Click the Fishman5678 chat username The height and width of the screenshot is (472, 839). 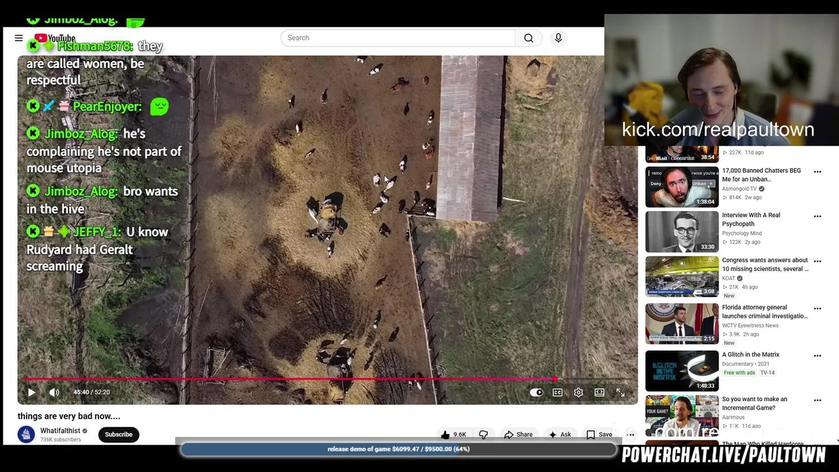tap(95, 46)
